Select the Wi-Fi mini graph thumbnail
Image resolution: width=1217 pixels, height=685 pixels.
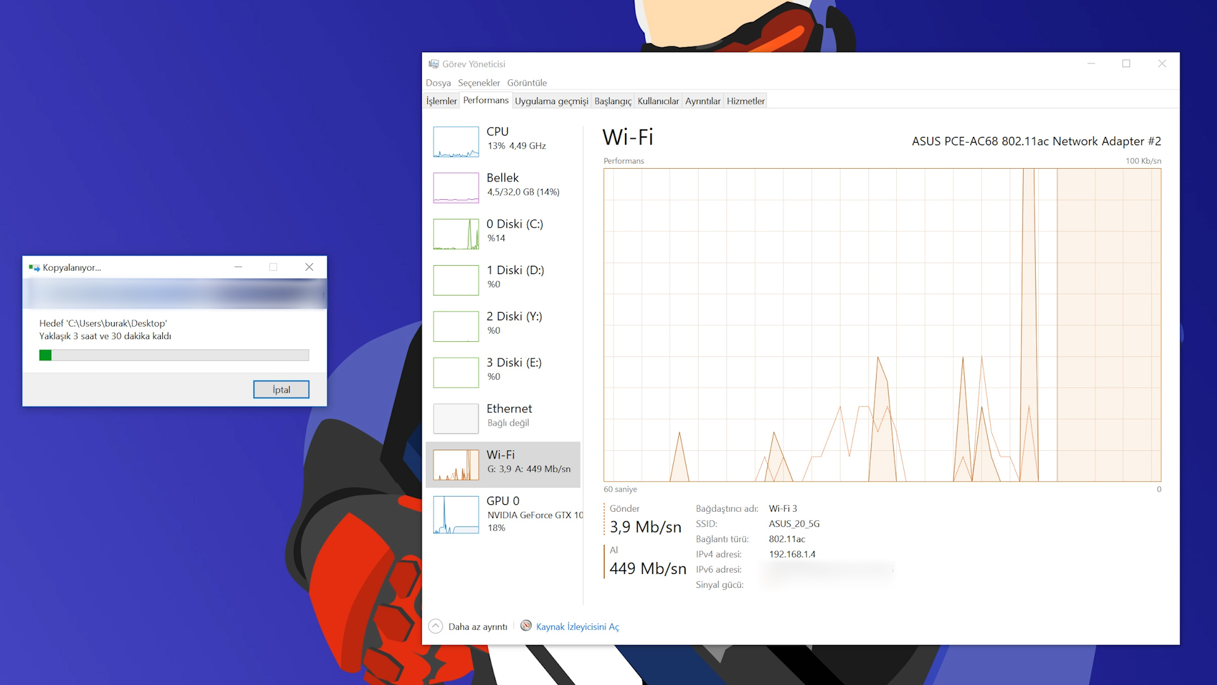coord(456,465)
